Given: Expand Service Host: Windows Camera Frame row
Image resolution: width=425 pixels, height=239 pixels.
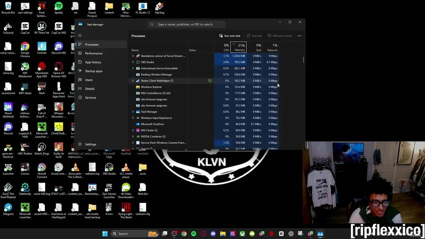Looking at the screenshot, I should click(x=133, y=143).
